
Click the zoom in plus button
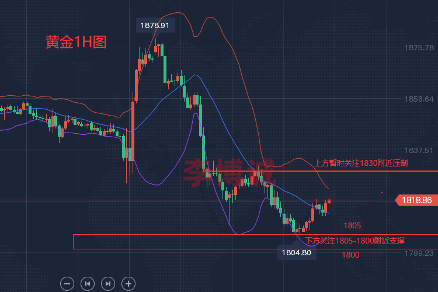click(128, 284)
